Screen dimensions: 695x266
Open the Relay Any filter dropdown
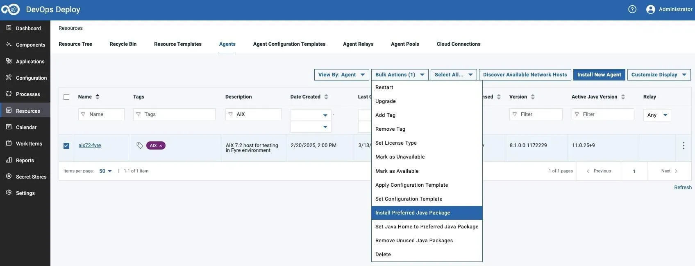[657, 115]
